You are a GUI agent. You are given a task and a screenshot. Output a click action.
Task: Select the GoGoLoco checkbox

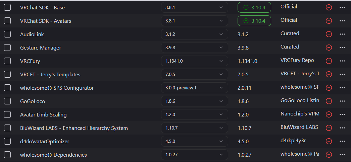(x=7, y=101)
